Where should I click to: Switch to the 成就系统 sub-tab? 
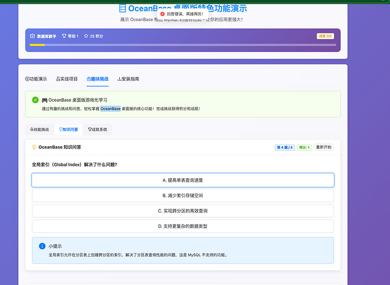pos(97,129)
